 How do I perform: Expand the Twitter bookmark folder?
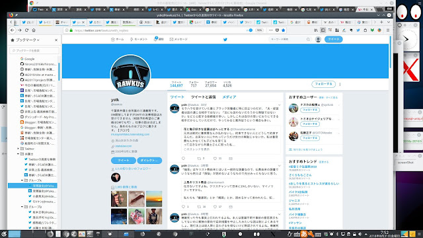point(18,149)
